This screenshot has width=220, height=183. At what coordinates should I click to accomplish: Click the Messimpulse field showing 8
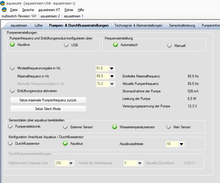tap(130, 163)
